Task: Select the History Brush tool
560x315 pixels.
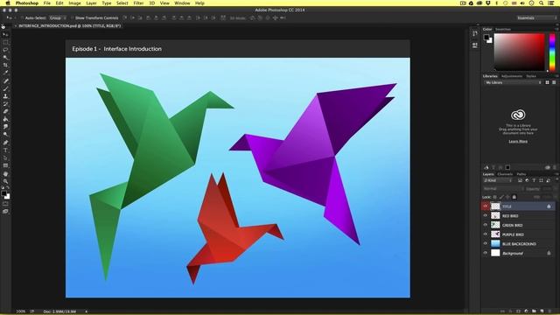Action: coord(5,104)
